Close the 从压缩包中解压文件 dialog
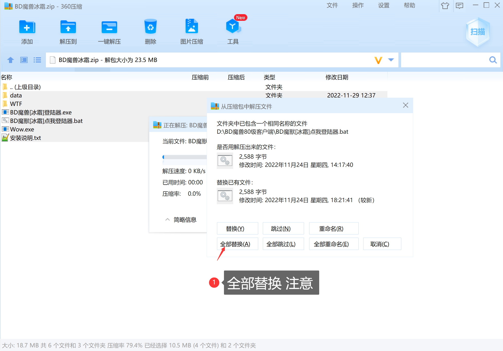The width and height of the screenshot is (503, 351). [x=406, y=105]
